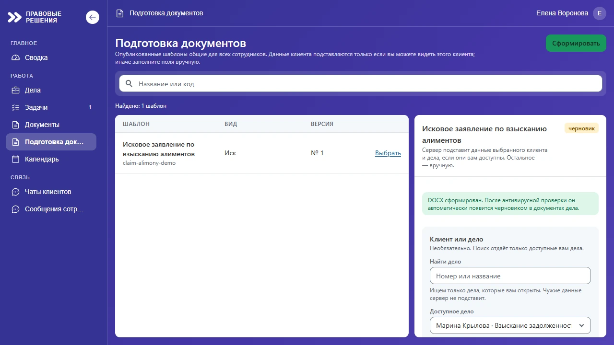
Task: Click the document icon in the header breadcrumb
Action: [120, 13]
